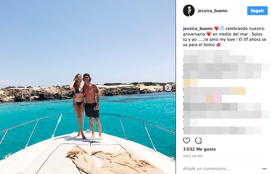Open the comment speech bubble icon
The height and width of the screenshot is (174, 271).
[x=198, y=141]
